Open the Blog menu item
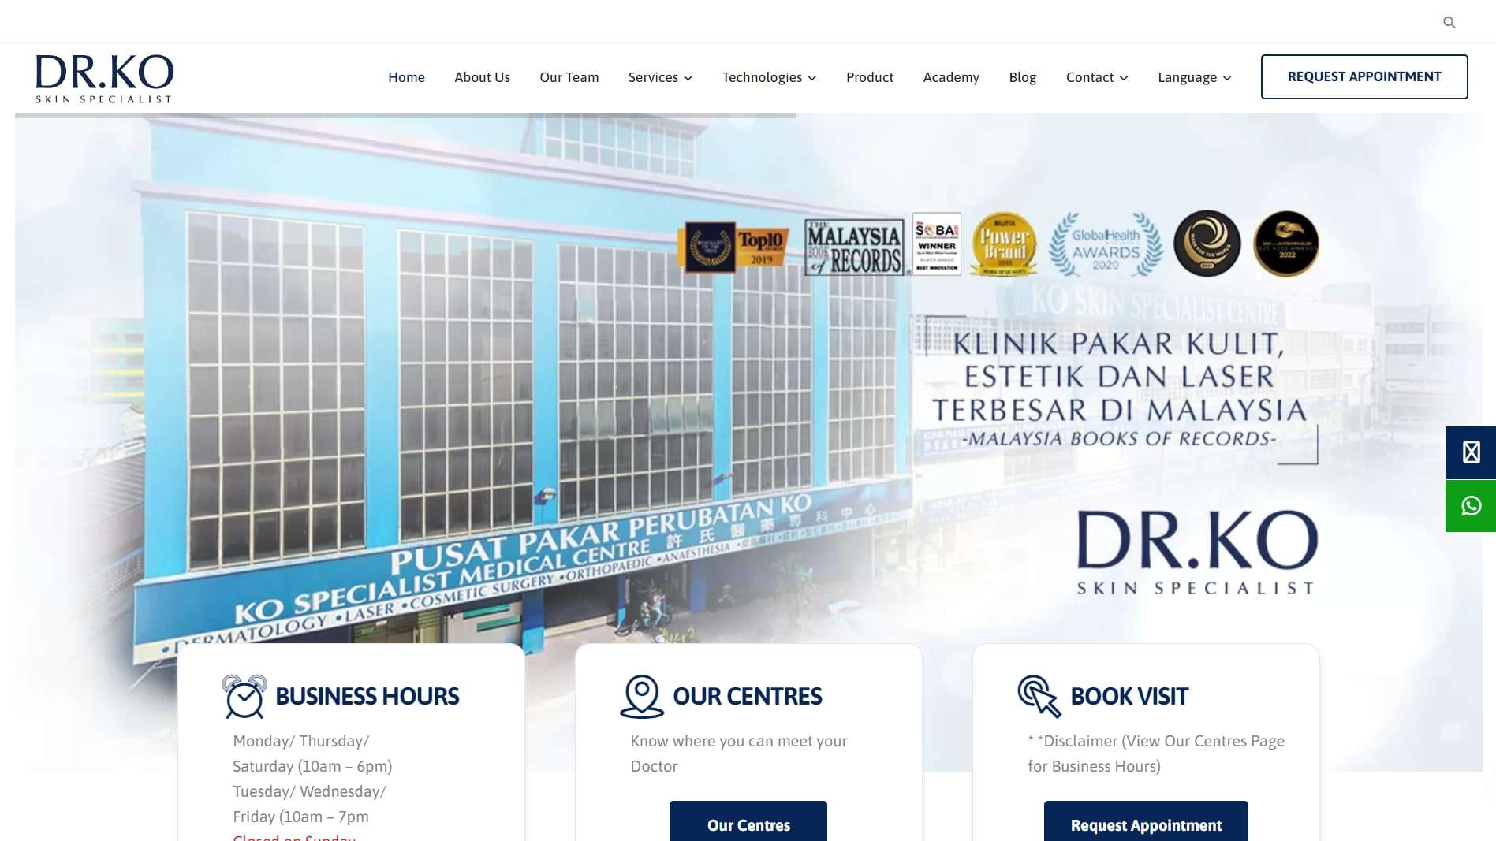 coord(1022,77)
